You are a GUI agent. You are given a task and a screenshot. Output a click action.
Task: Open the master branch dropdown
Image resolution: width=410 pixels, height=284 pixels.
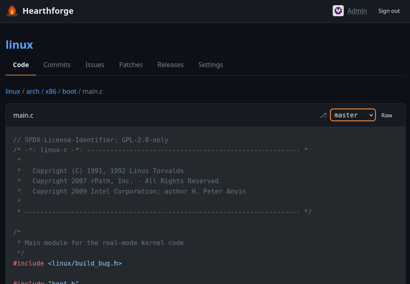[353, 115]
